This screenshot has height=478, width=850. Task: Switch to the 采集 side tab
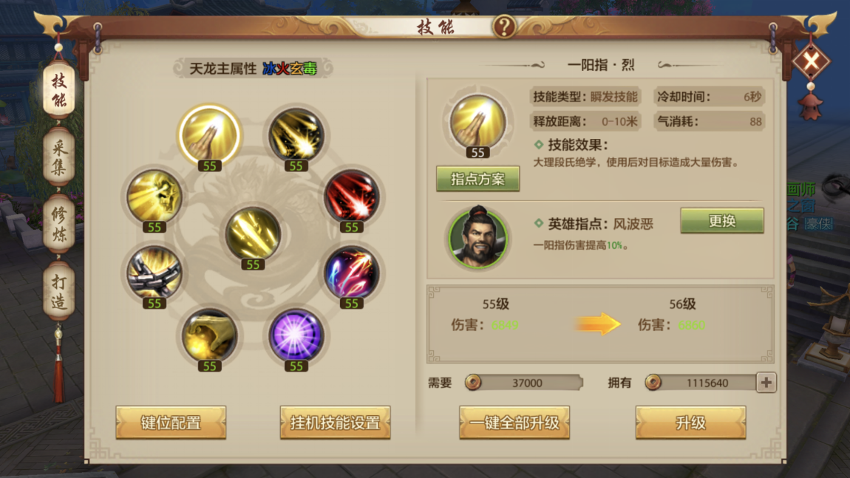coord(58,157)
